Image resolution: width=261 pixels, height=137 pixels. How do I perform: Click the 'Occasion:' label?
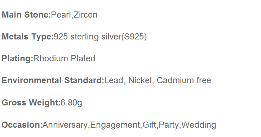pyautogui.click(x=22, y=125)
